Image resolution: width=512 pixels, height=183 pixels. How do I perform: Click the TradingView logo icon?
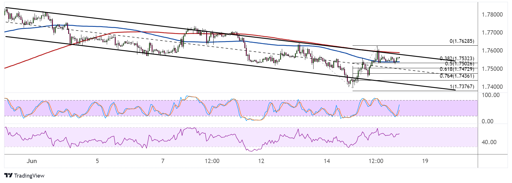click(x=9, y=176)
